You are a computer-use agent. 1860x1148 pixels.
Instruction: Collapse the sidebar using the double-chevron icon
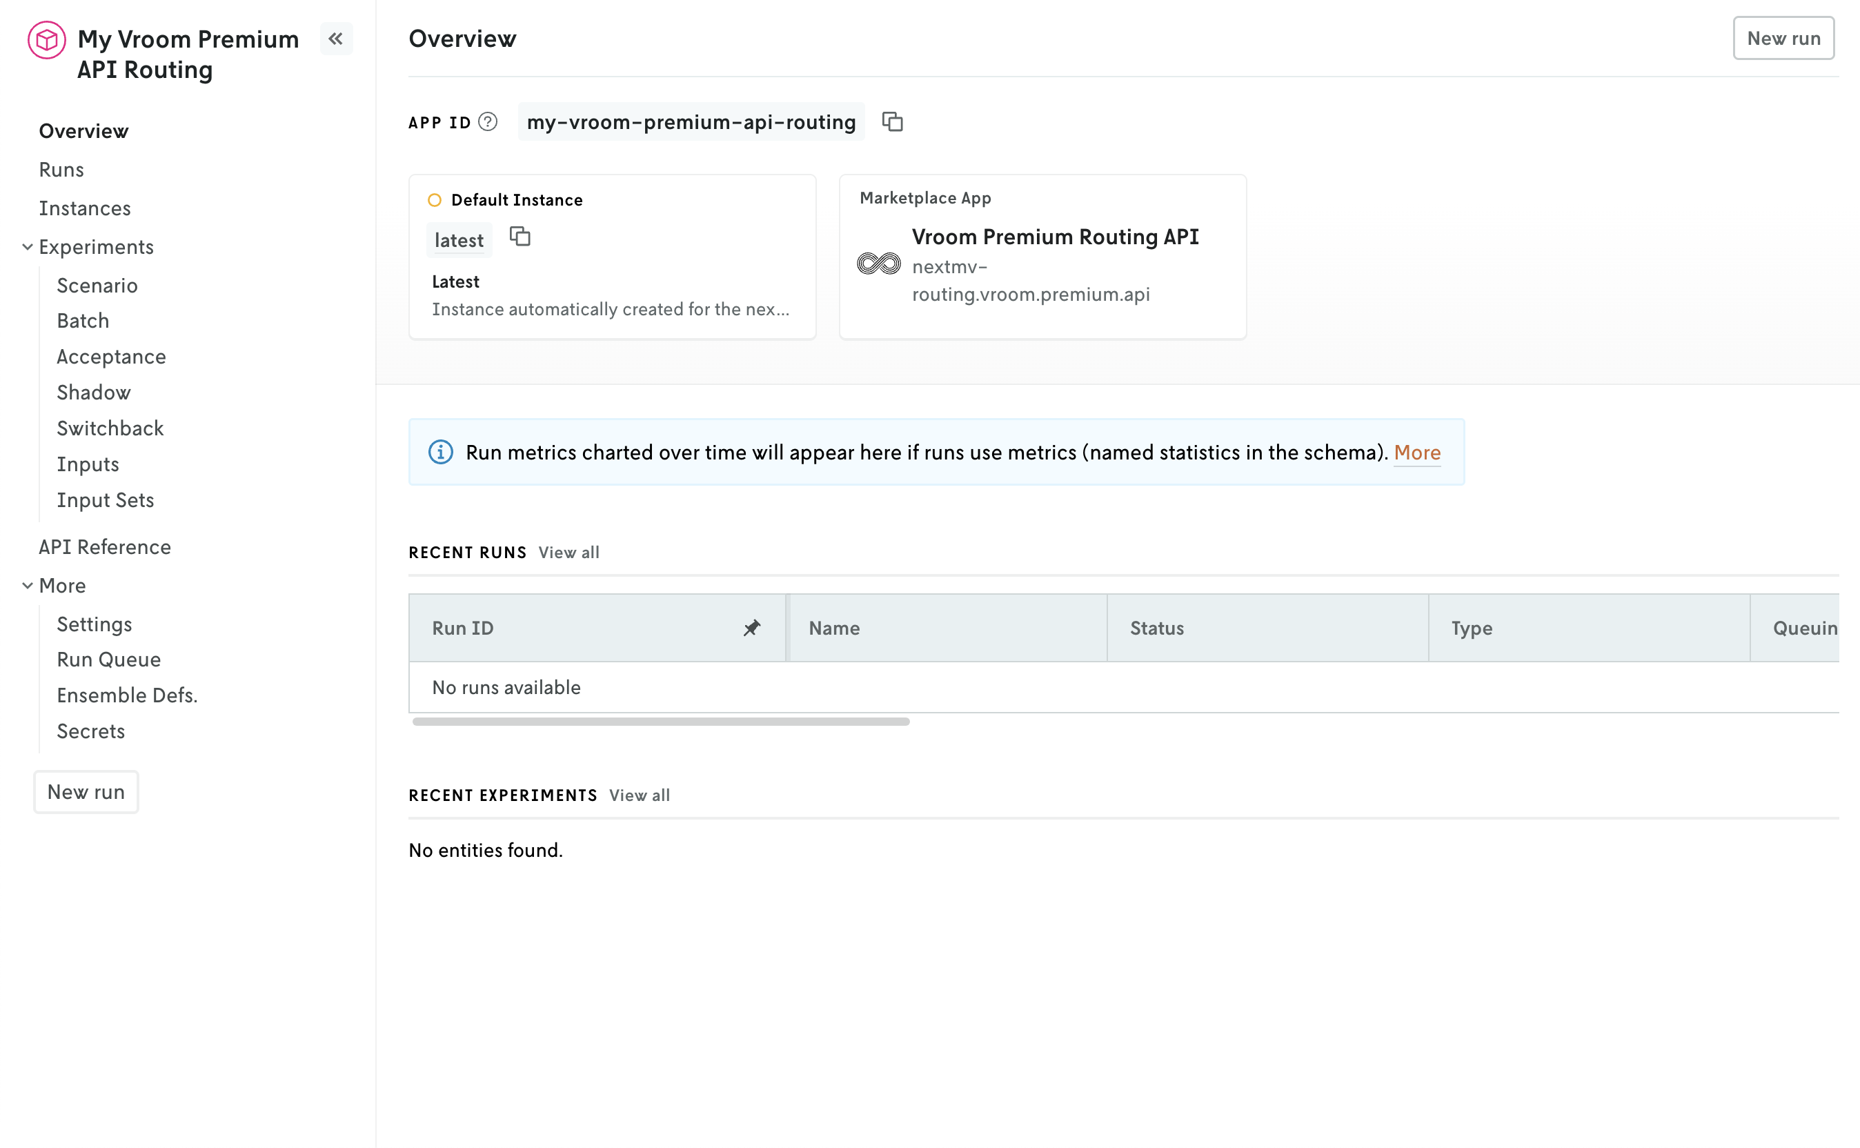click(x=336, y=39)
